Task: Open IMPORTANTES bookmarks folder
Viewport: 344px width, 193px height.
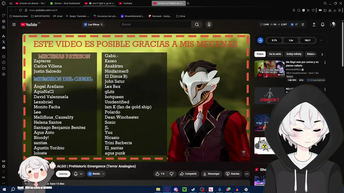Action: [40, 16]
